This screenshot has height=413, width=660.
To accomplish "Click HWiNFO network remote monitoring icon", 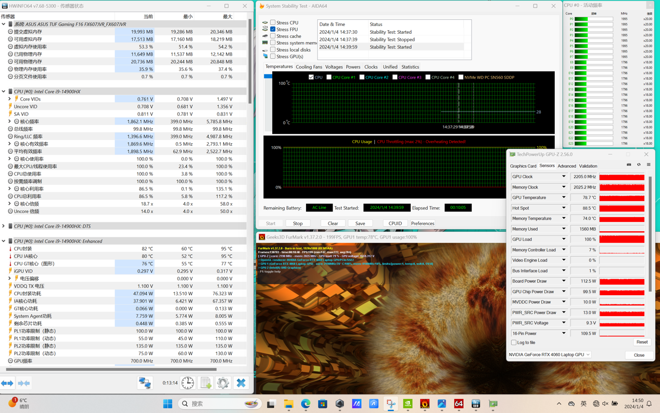I will coord(145,383).
